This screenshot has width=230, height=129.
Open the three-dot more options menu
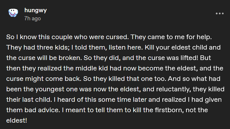tap(220, 14)
